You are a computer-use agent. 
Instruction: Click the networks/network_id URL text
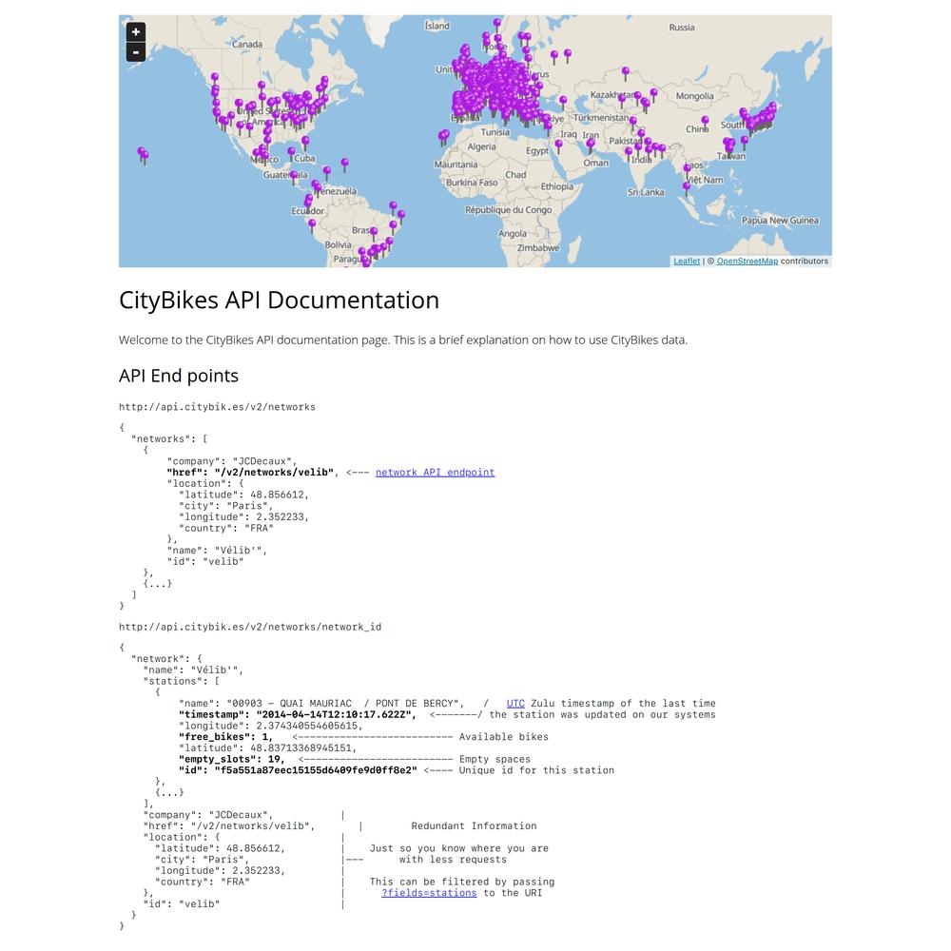(250, 627)
